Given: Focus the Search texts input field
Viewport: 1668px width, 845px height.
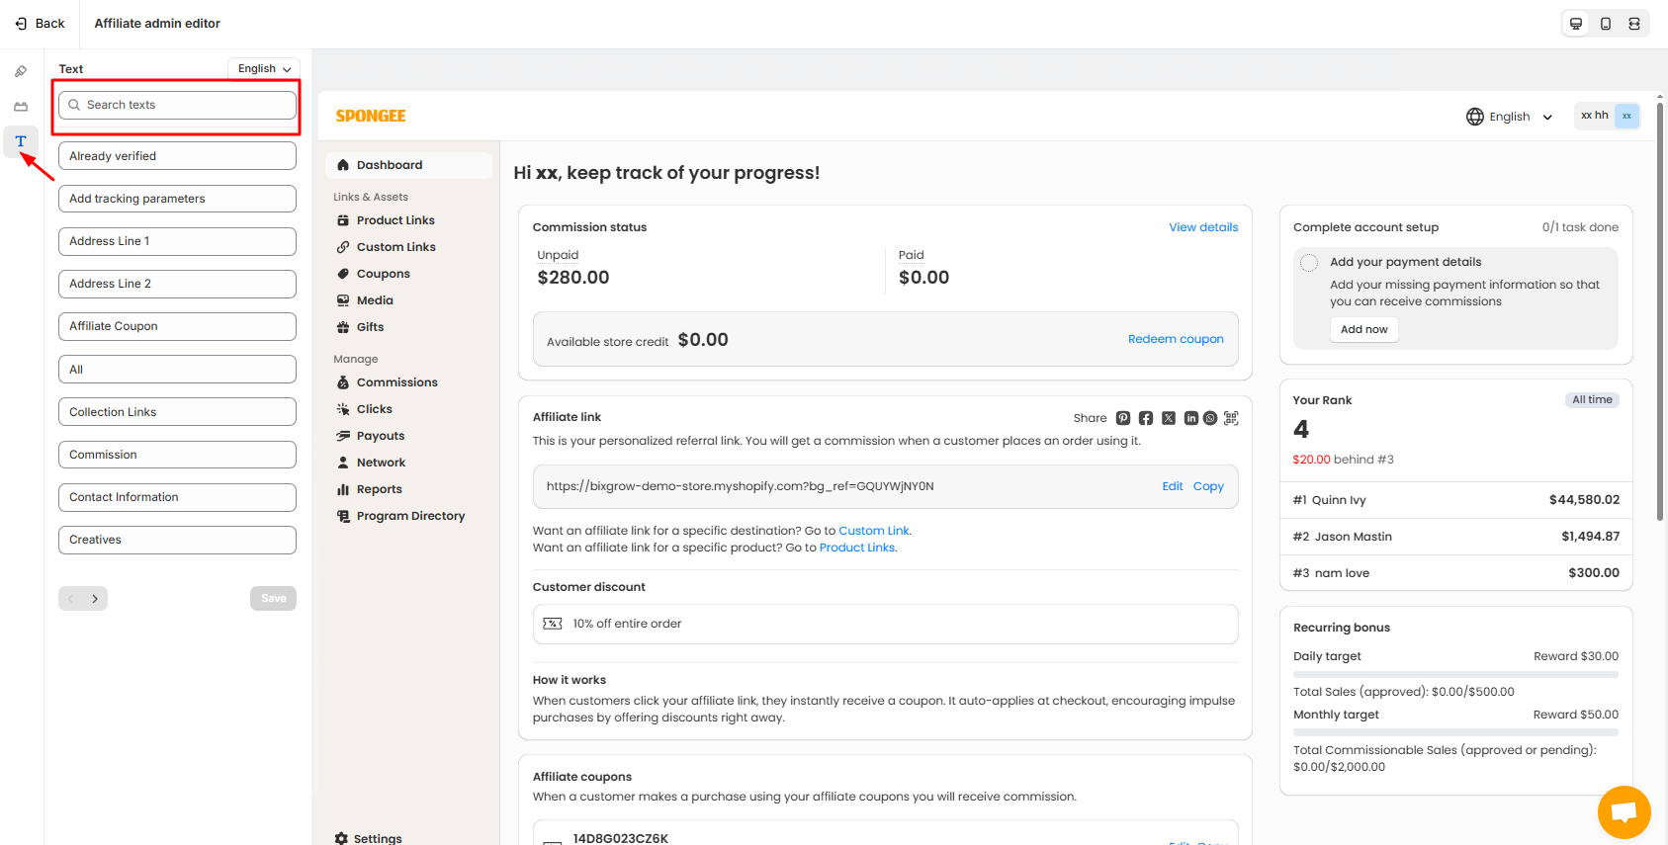Looking at the screenshot, I should (x=178, y=105).
